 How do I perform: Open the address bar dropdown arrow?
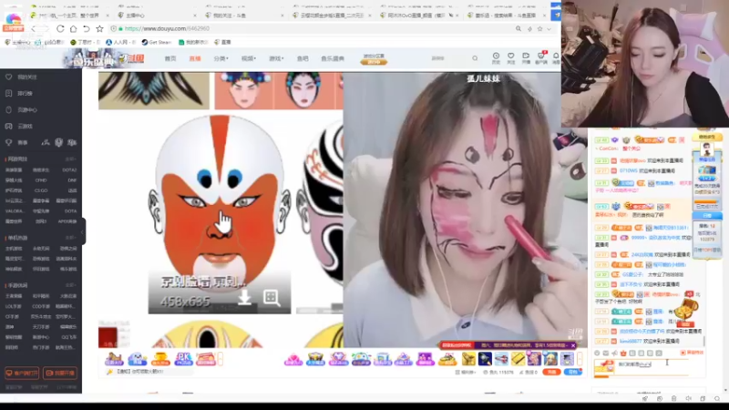point(549,29)
